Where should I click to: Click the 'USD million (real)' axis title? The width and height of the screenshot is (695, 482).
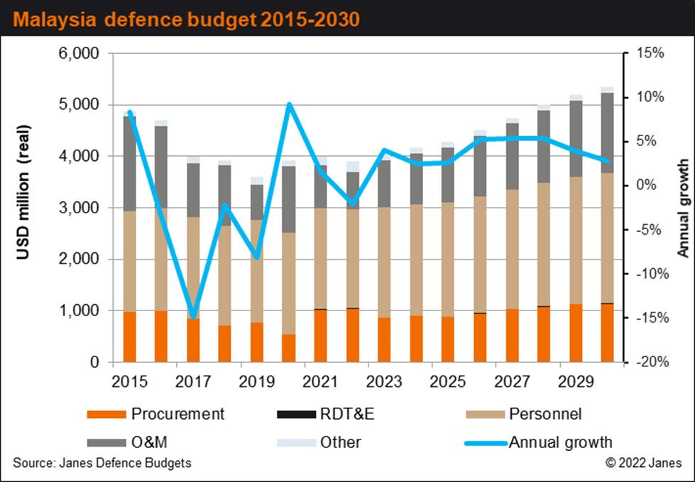[x=23, y=193]
